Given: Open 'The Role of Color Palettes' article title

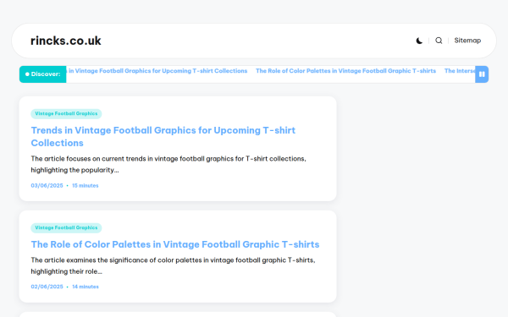Looking at the screenshot, I should click(x=175, y=244).
